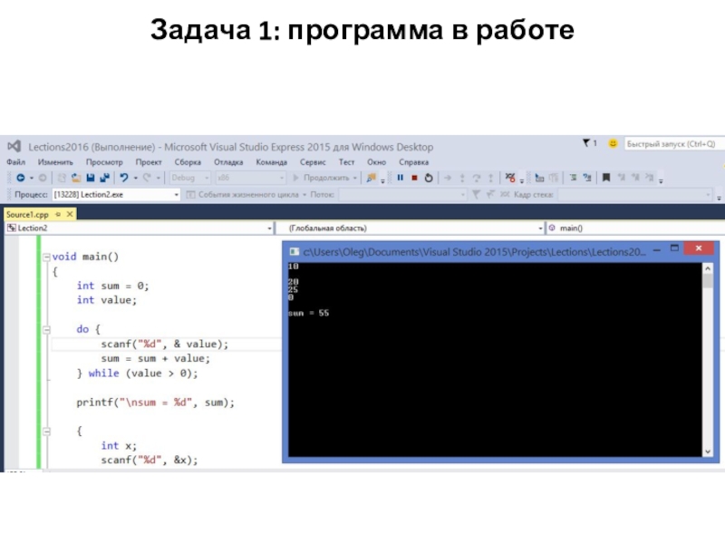The image size is (725, 544).
Task: Open the Debug configuration dropdown
Action: point(189,178)
